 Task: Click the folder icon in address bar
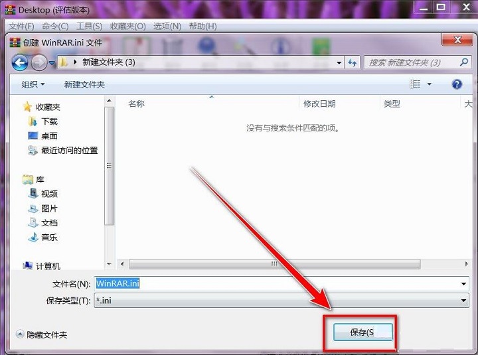click(x=64, y=62)
